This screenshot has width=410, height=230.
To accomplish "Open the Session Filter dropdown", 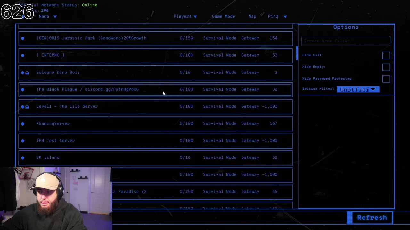I will (x=358, y=89).
